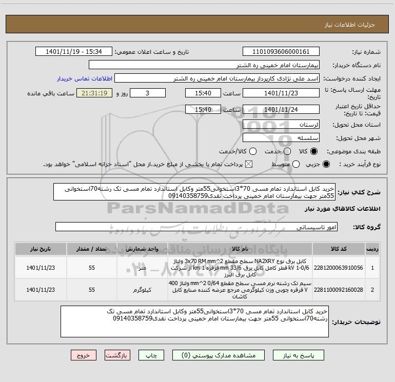Click the پاسخ به نیاز button

point(298,355)
